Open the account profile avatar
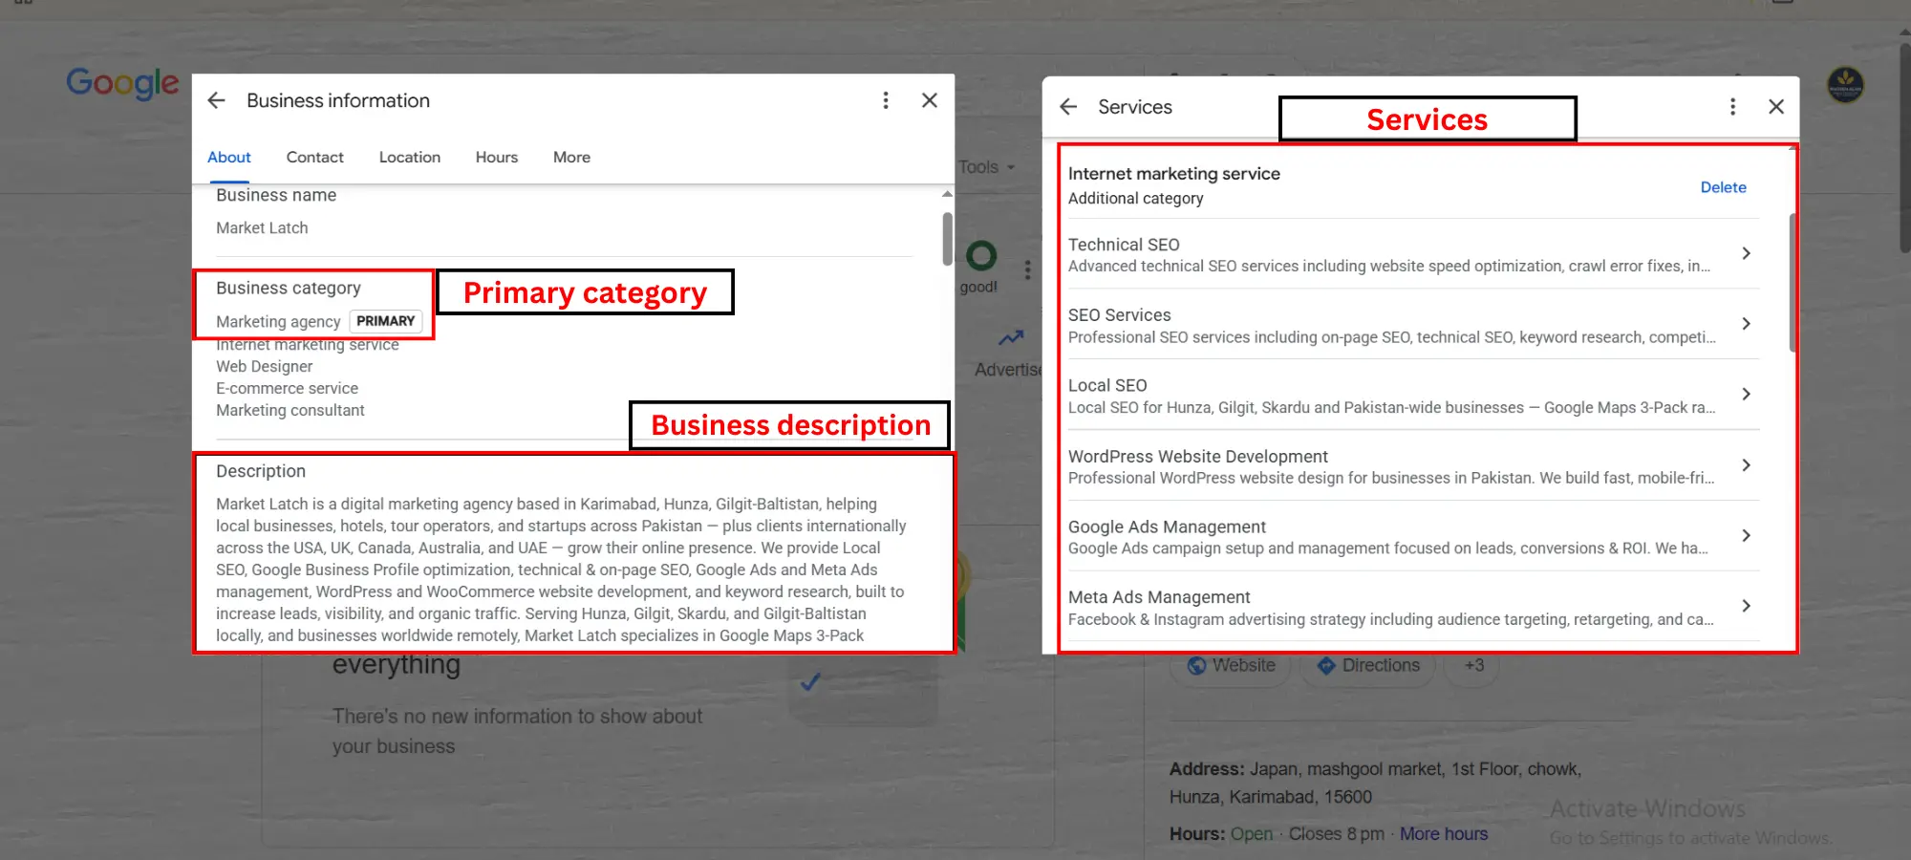The height and width of the screenshot is (860, 1911). [x=1845, y=85]
